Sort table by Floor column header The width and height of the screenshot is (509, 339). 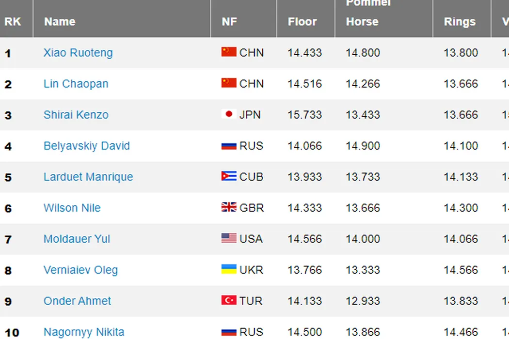(x=302, y=22)
